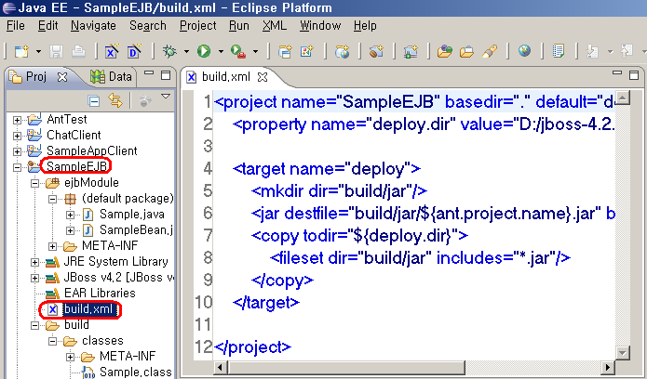Open the Run menu
The width and height of the screenshot is (647, 379).
[x=239, y=25]
